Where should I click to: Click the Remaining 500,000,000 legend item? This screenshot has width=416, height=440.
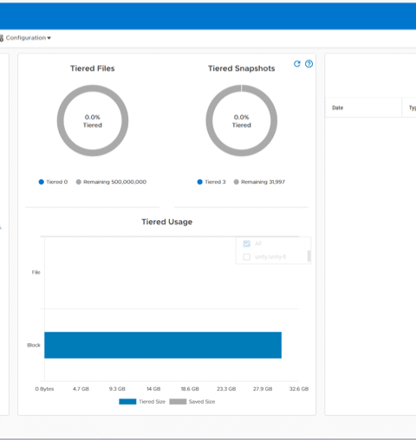(111, 182)
